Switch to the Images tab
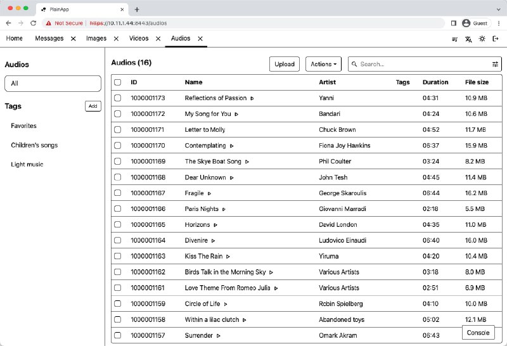 [x=96, y=39]
